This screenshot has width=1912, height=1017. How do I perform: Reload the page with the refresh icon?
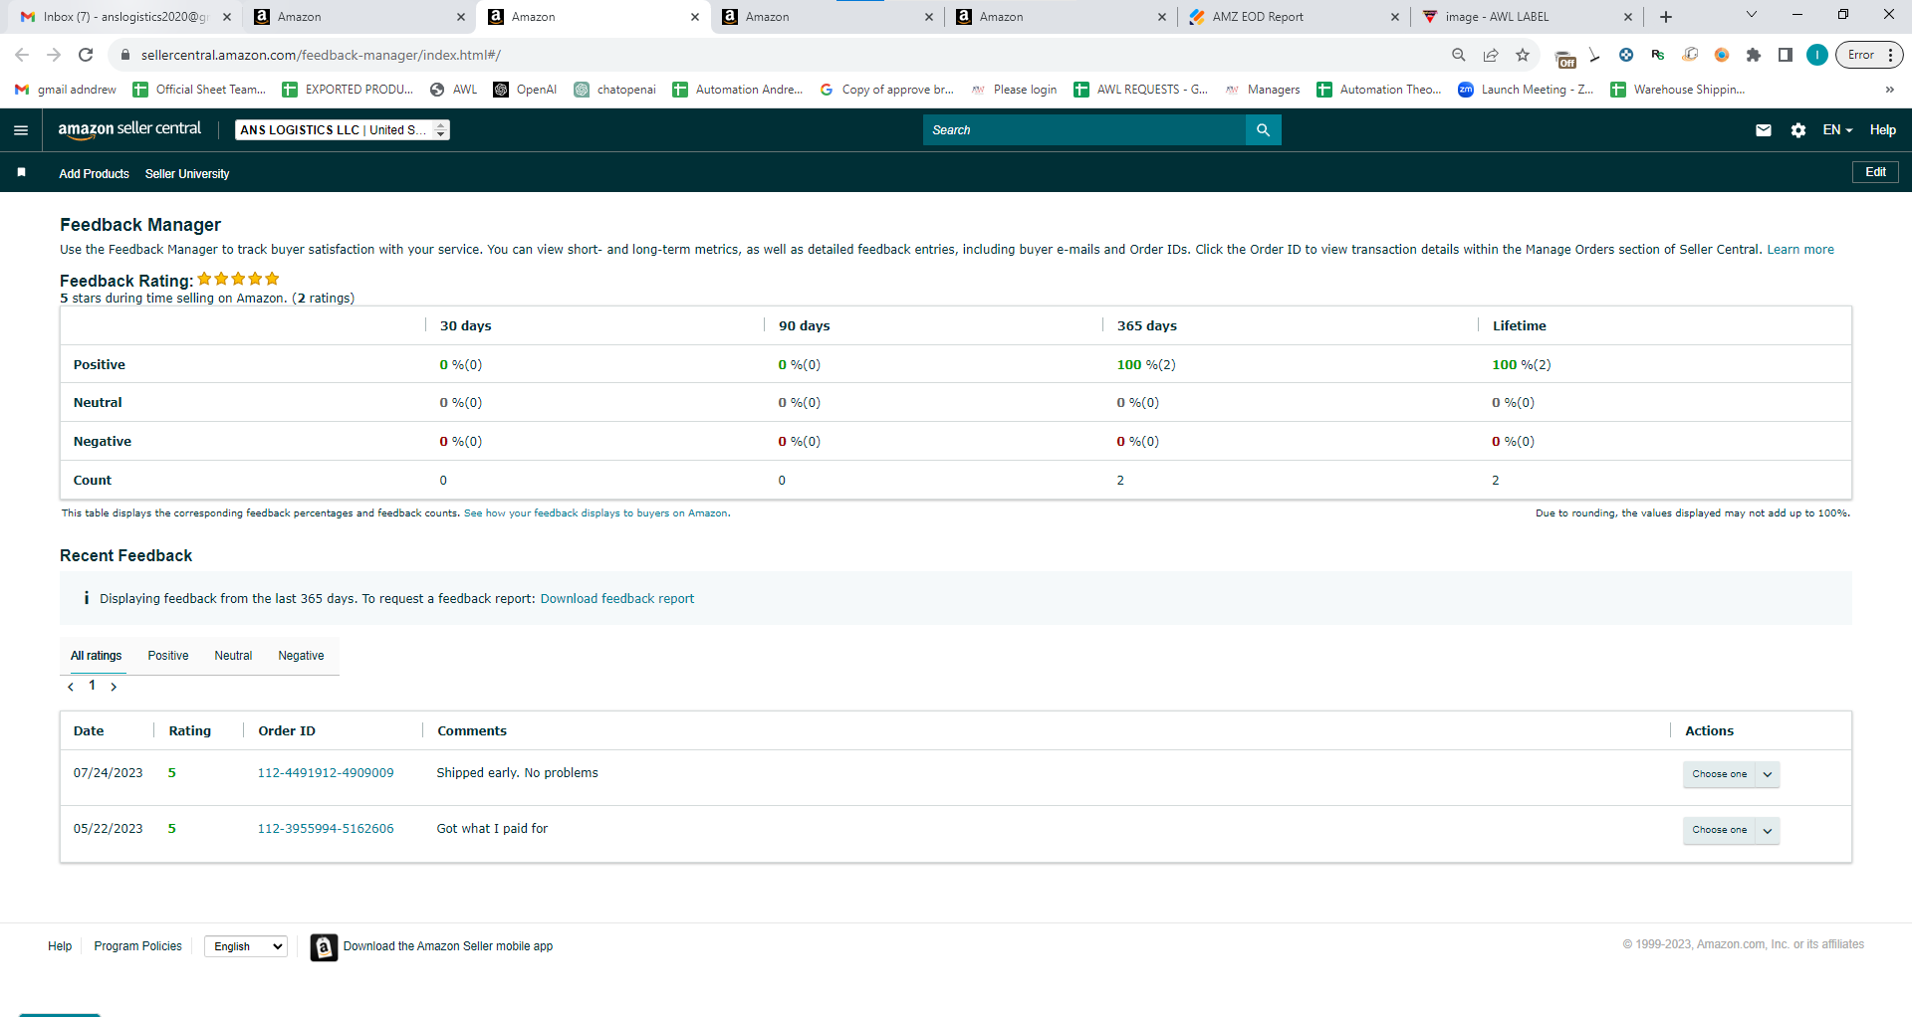point(86,55)
